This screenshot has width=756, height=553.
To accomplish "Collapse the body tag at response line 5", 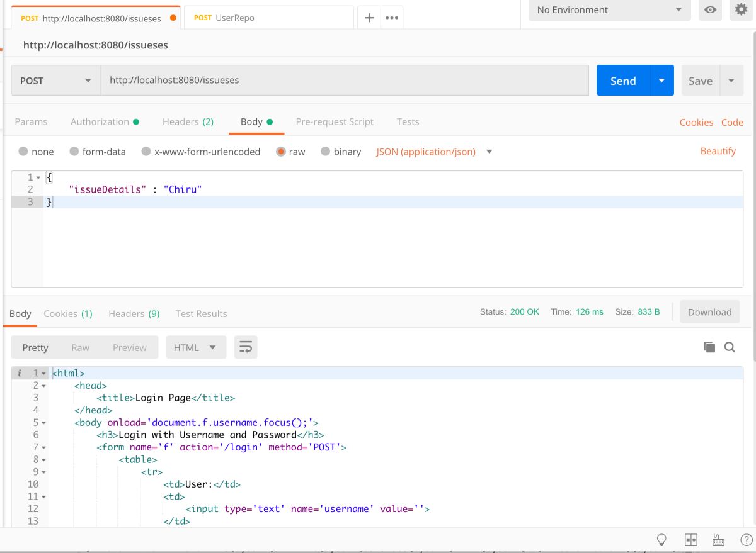I will (x=43, y=423).
